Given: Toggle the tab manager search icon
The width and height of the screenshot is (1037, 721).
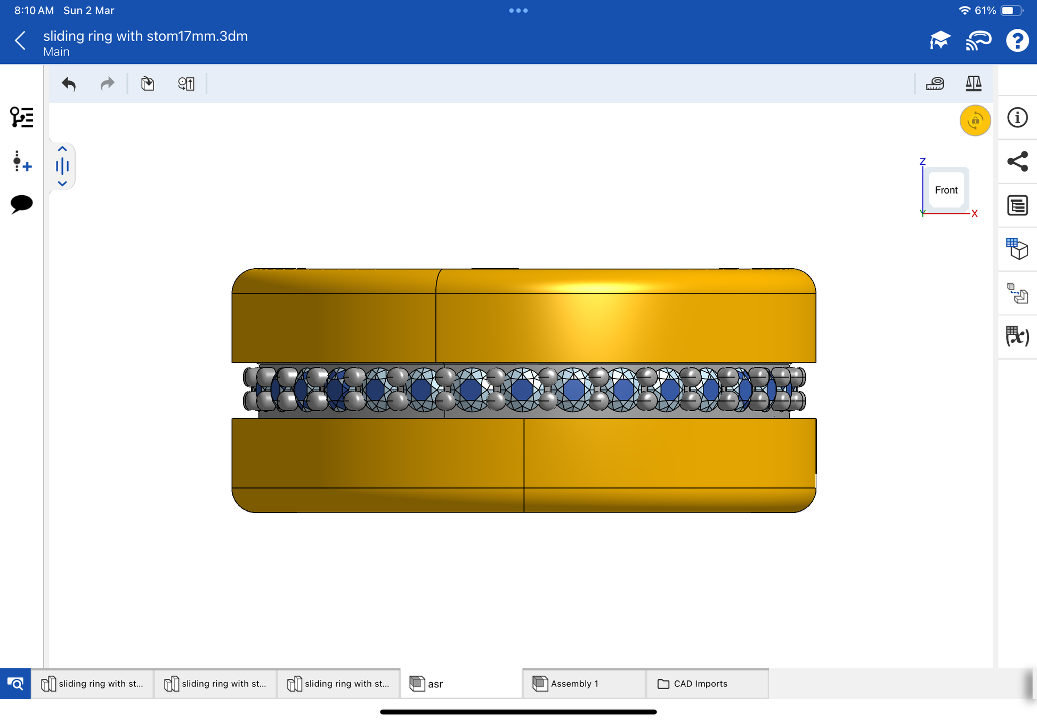Looking at the screenshot, I should pos(15,684).
